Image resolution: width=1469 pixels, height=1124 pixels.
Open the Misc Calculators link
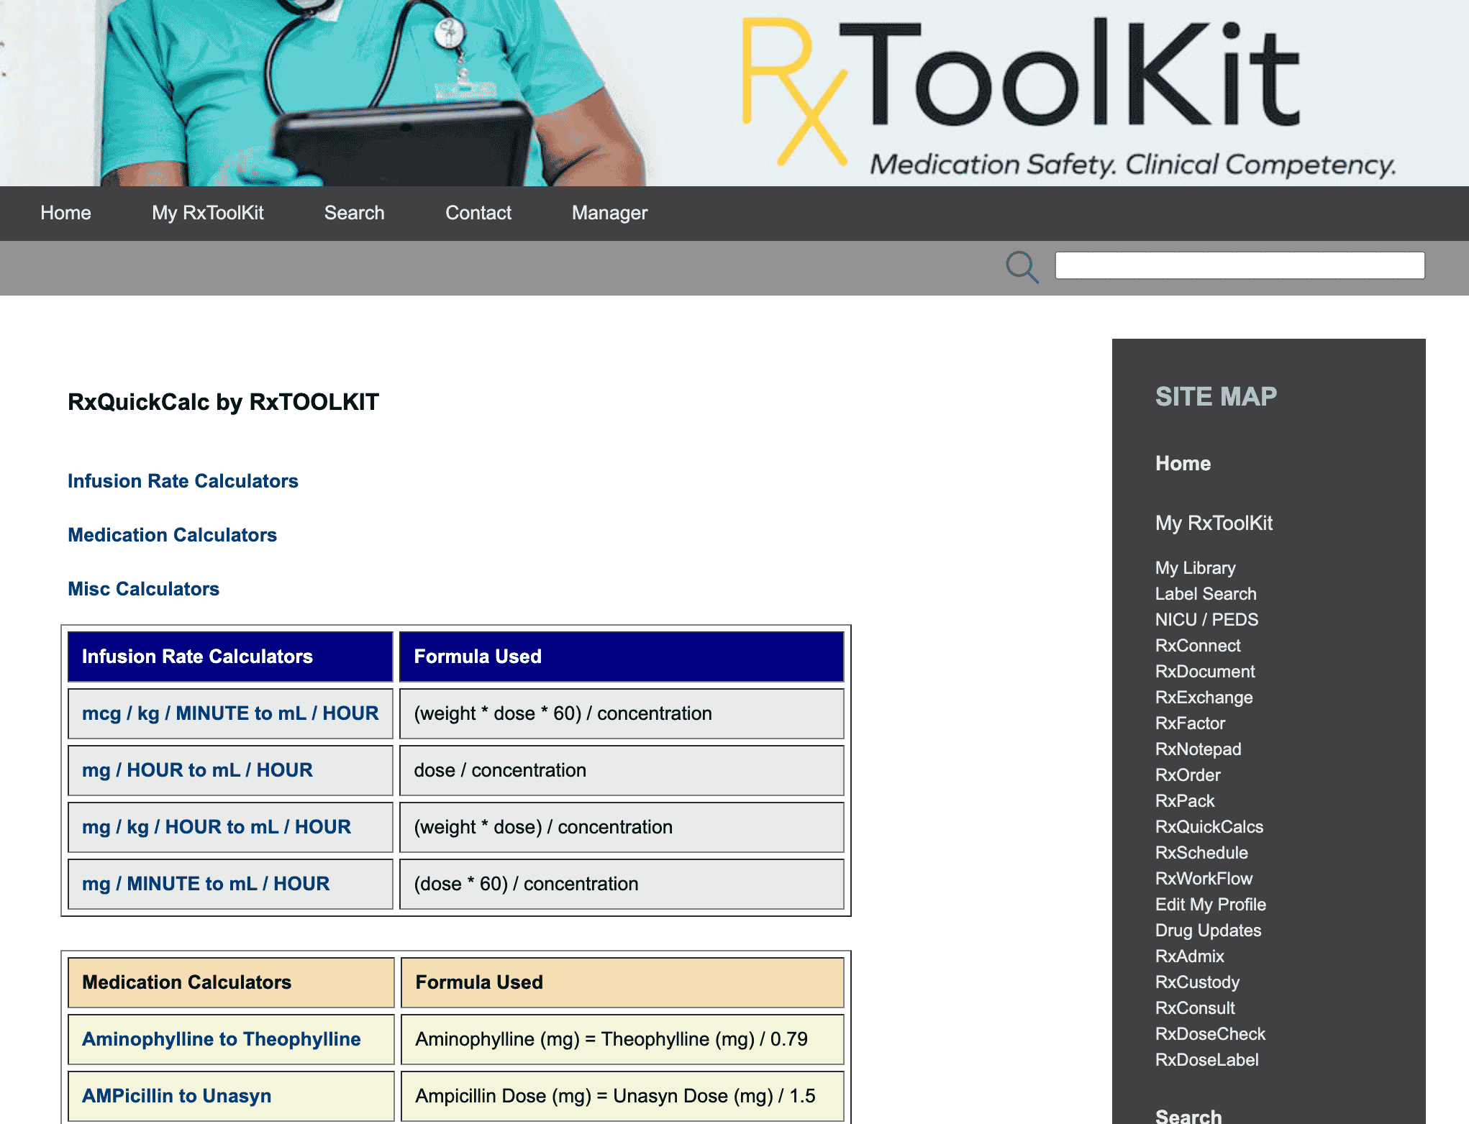pyautogui.click(x=144, y=588)
